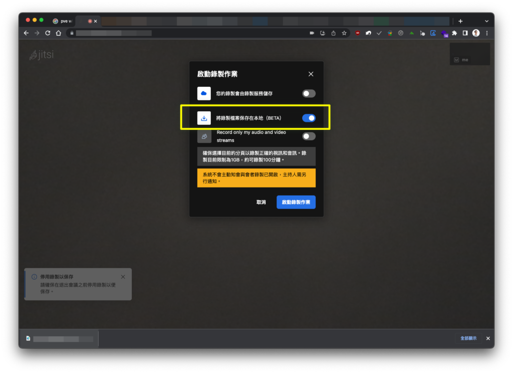This screenshot has height=373, width=513.
Task: Open the Chrome three-dot menu
Action: pyautogui.click(x=487, y=33)
